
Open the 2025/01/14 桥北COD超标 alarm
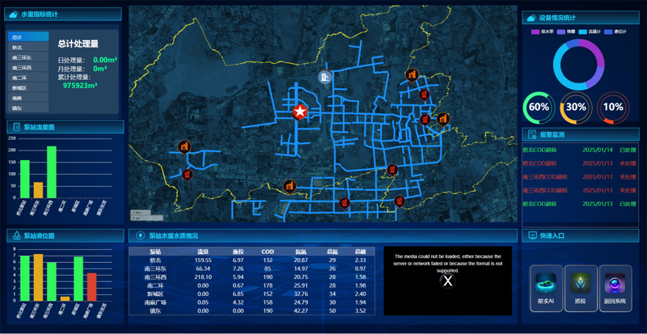[x=580, y=149]
